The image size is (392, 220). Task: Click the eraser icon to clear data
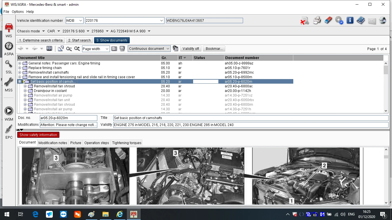(328, 20)
